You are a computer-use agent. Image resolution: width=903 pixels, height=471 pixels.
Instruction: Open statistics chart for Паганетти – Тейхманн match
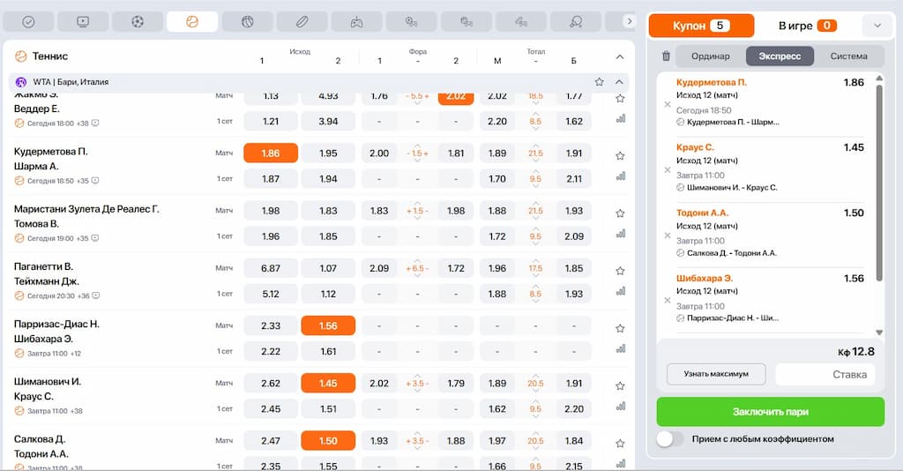tap(620, 291)
